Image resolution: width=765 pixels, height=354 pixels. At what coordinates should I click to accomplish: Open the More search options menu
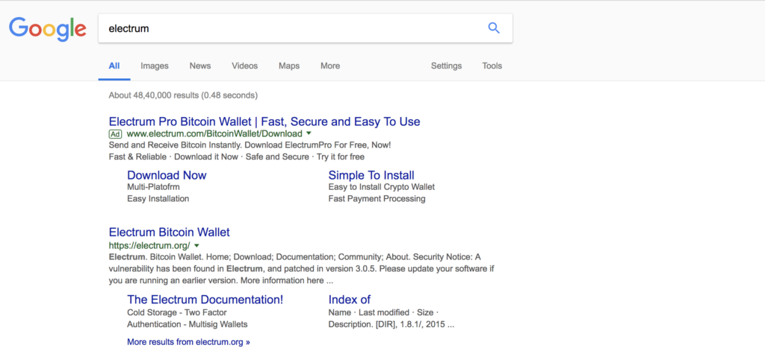[330, 66]
